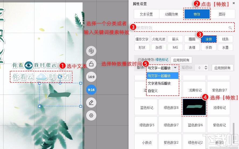The image size is (239, 149).
Task: Choose the 涂抹 category
Action: pos(209,39)
